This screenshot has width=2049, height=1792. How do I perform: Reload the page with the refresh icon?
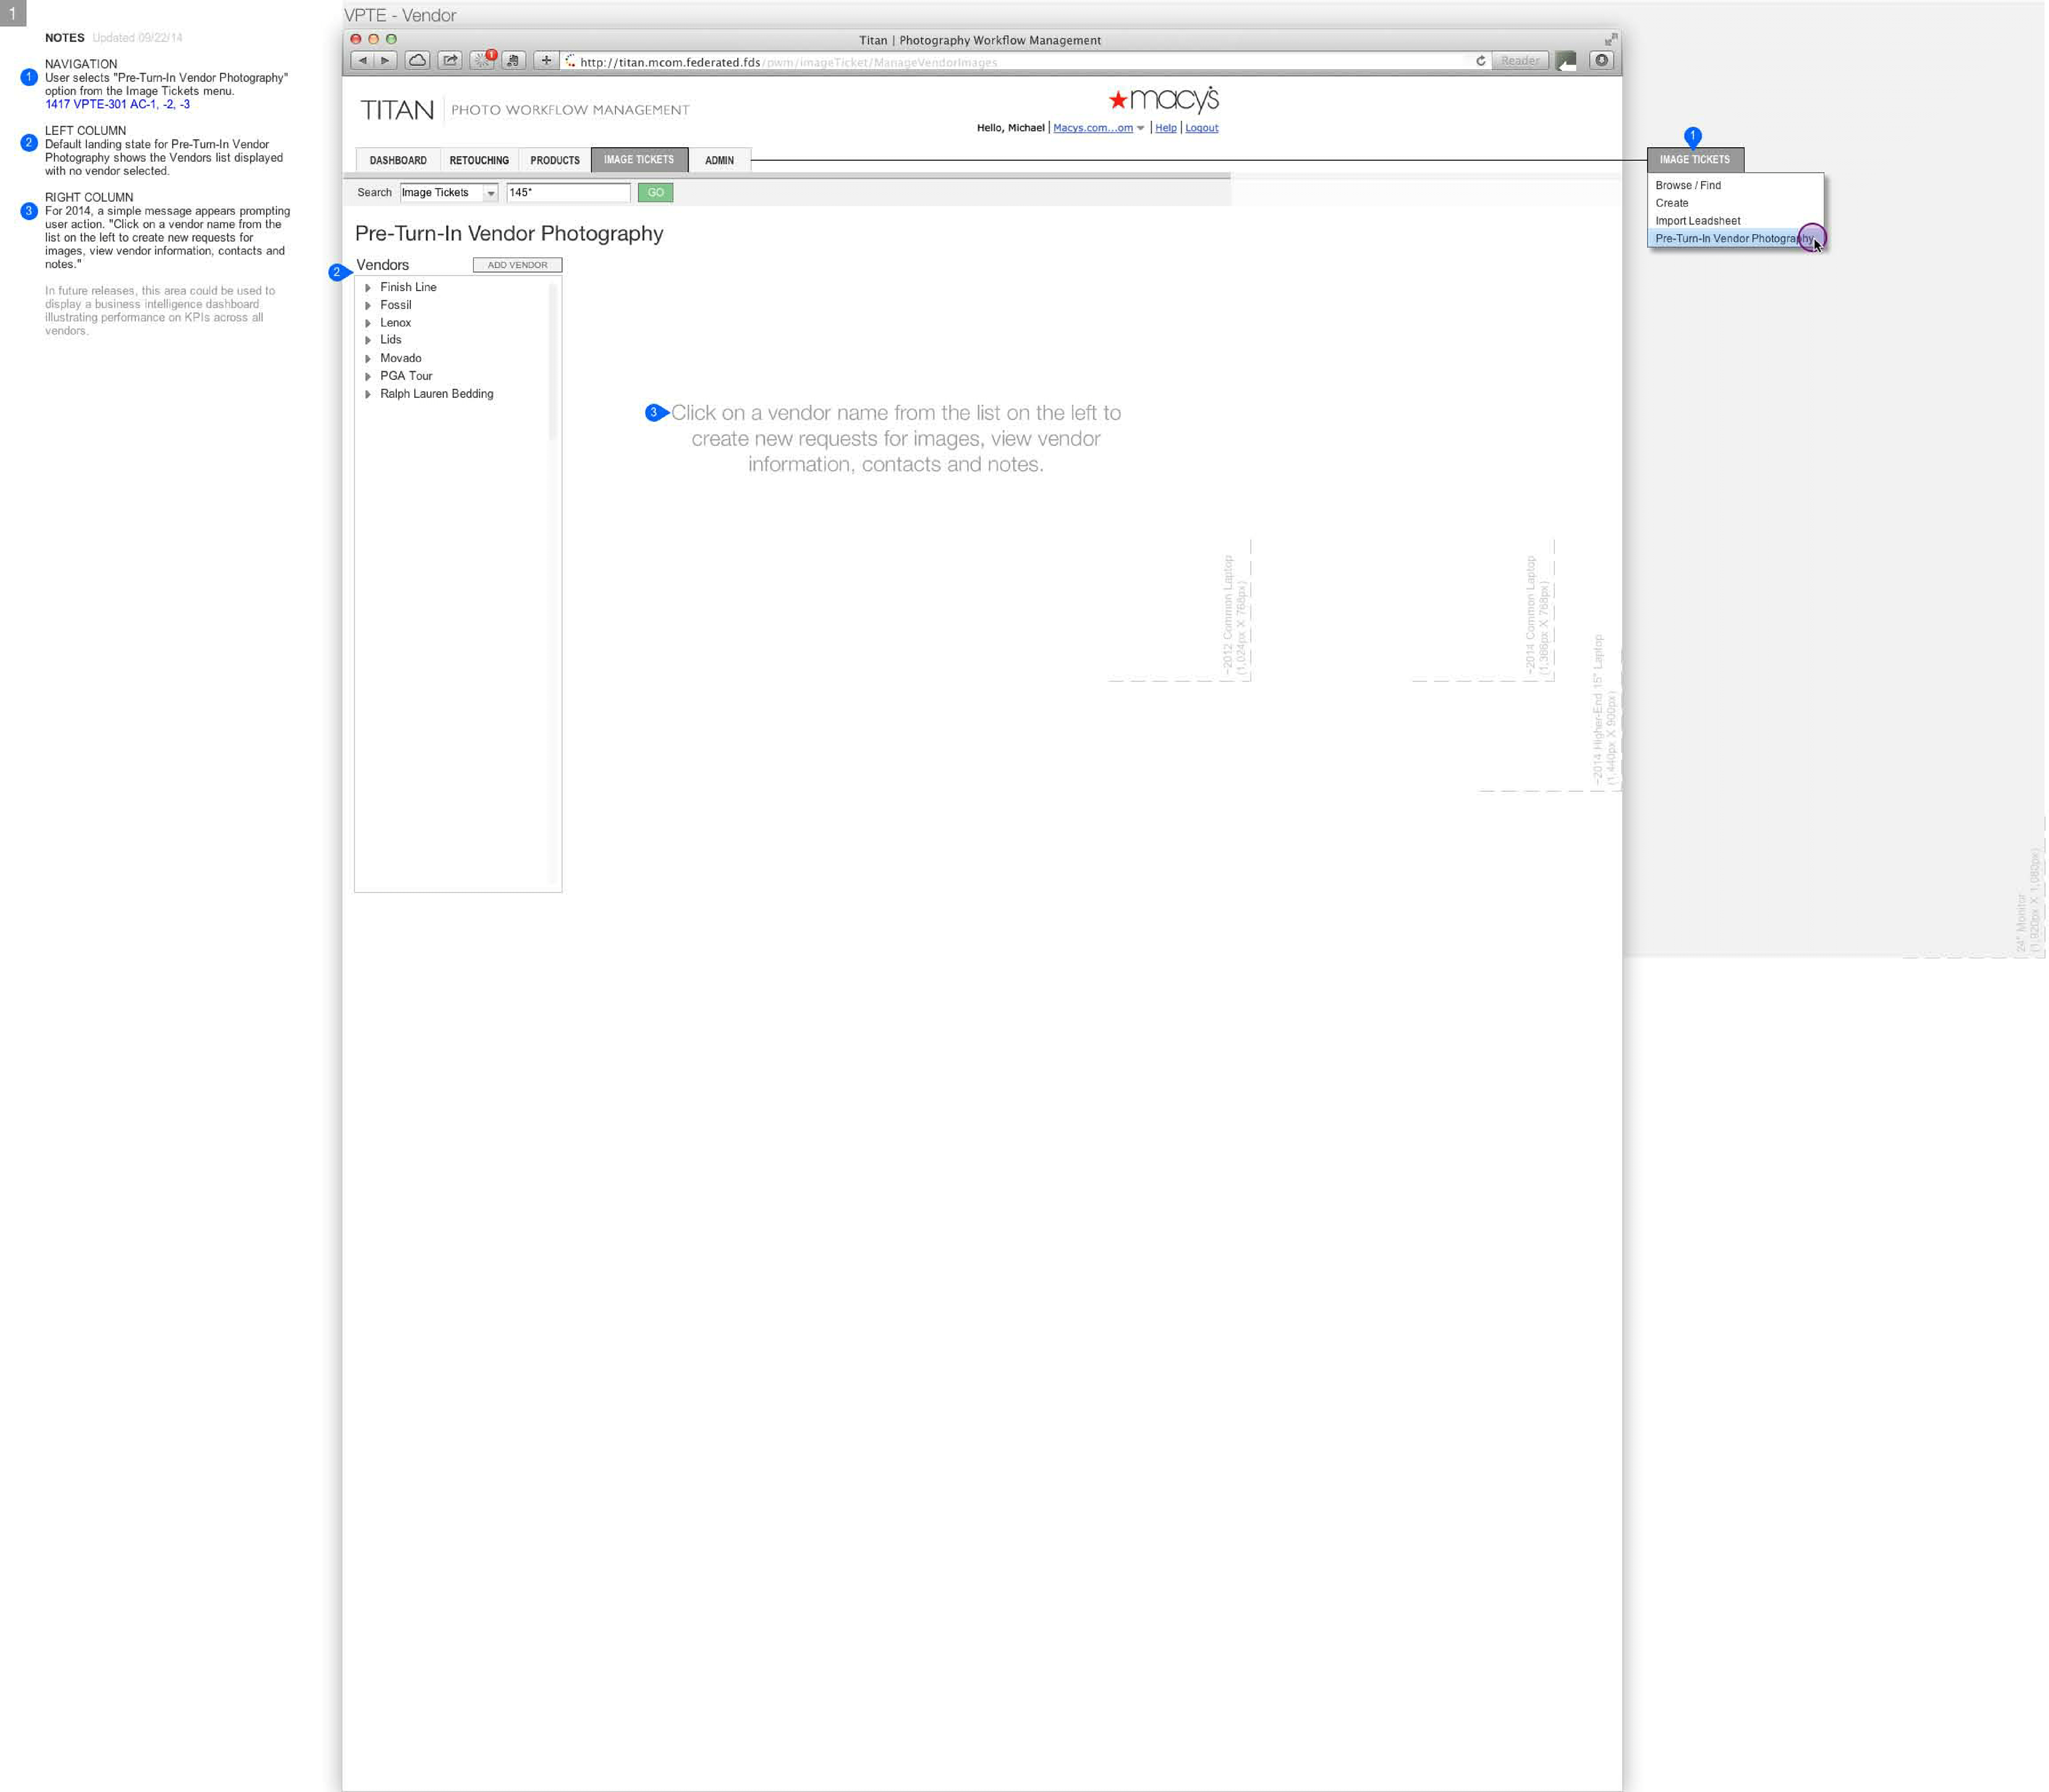pos(1482,61)
